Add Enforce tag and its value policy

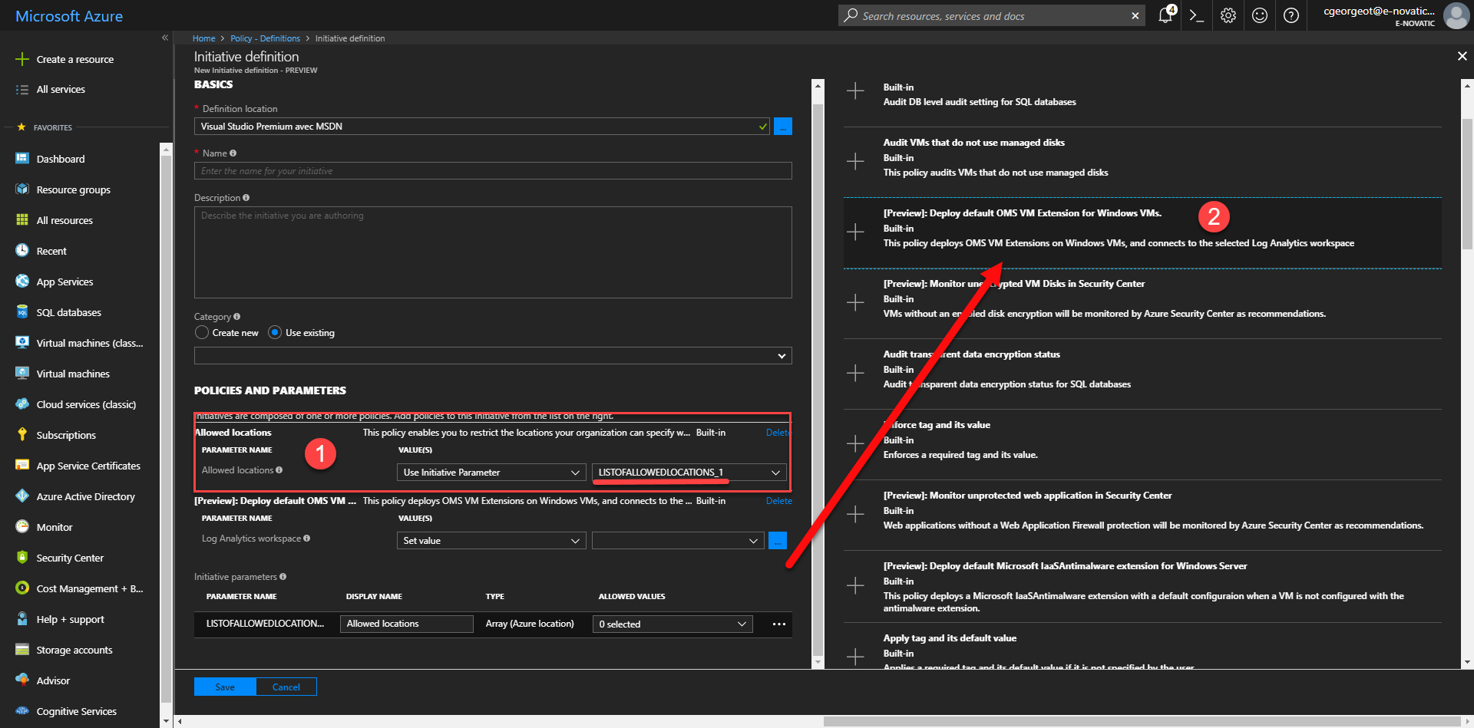(x=855, y=444)
